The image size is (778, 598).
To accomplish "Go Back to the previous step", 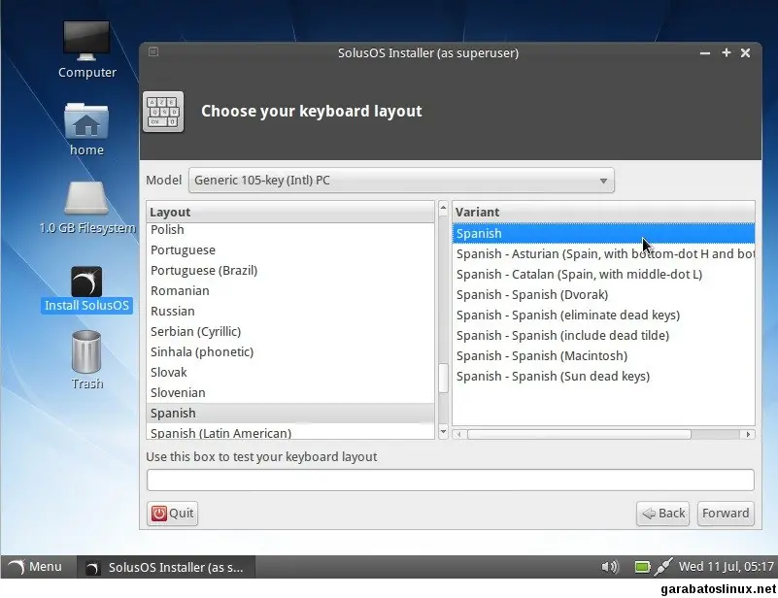I will (x=662, y=513).
